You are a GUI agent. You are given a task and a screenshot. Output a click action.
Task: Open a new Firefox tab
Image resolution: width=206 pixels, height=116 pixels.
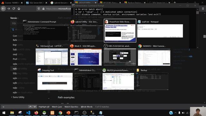(175, 3)
